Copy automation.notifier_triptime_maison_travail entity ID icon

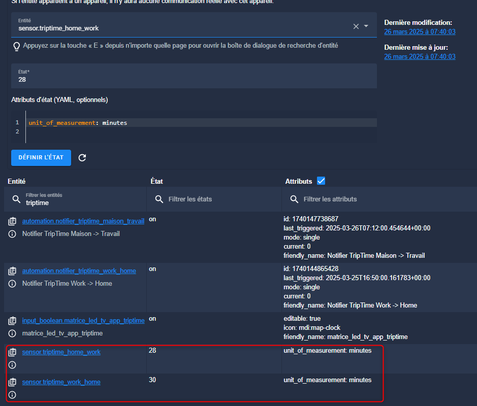click(12, 221)
